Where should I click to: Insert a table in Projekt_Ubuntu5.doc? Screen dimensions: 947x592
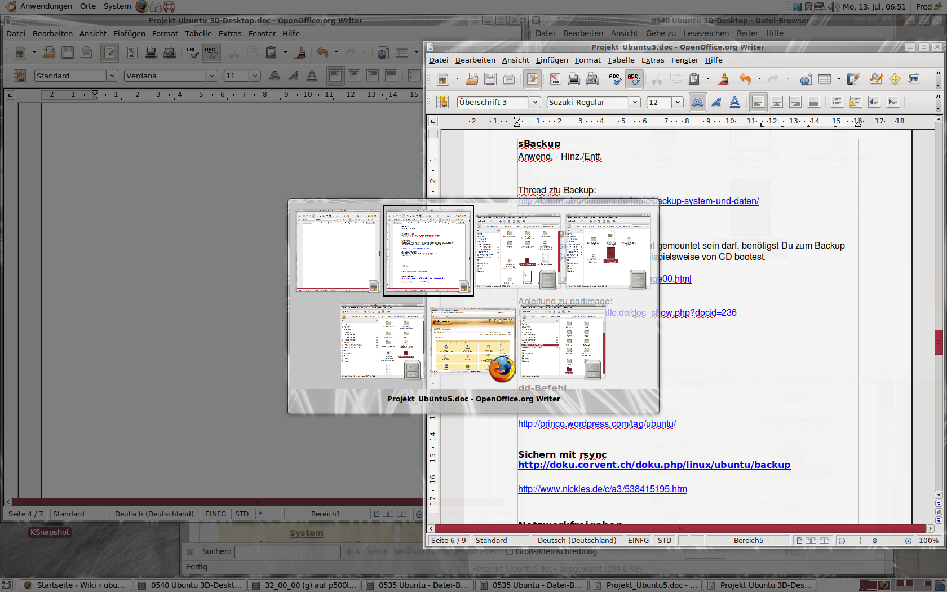(x=825, y=79)
